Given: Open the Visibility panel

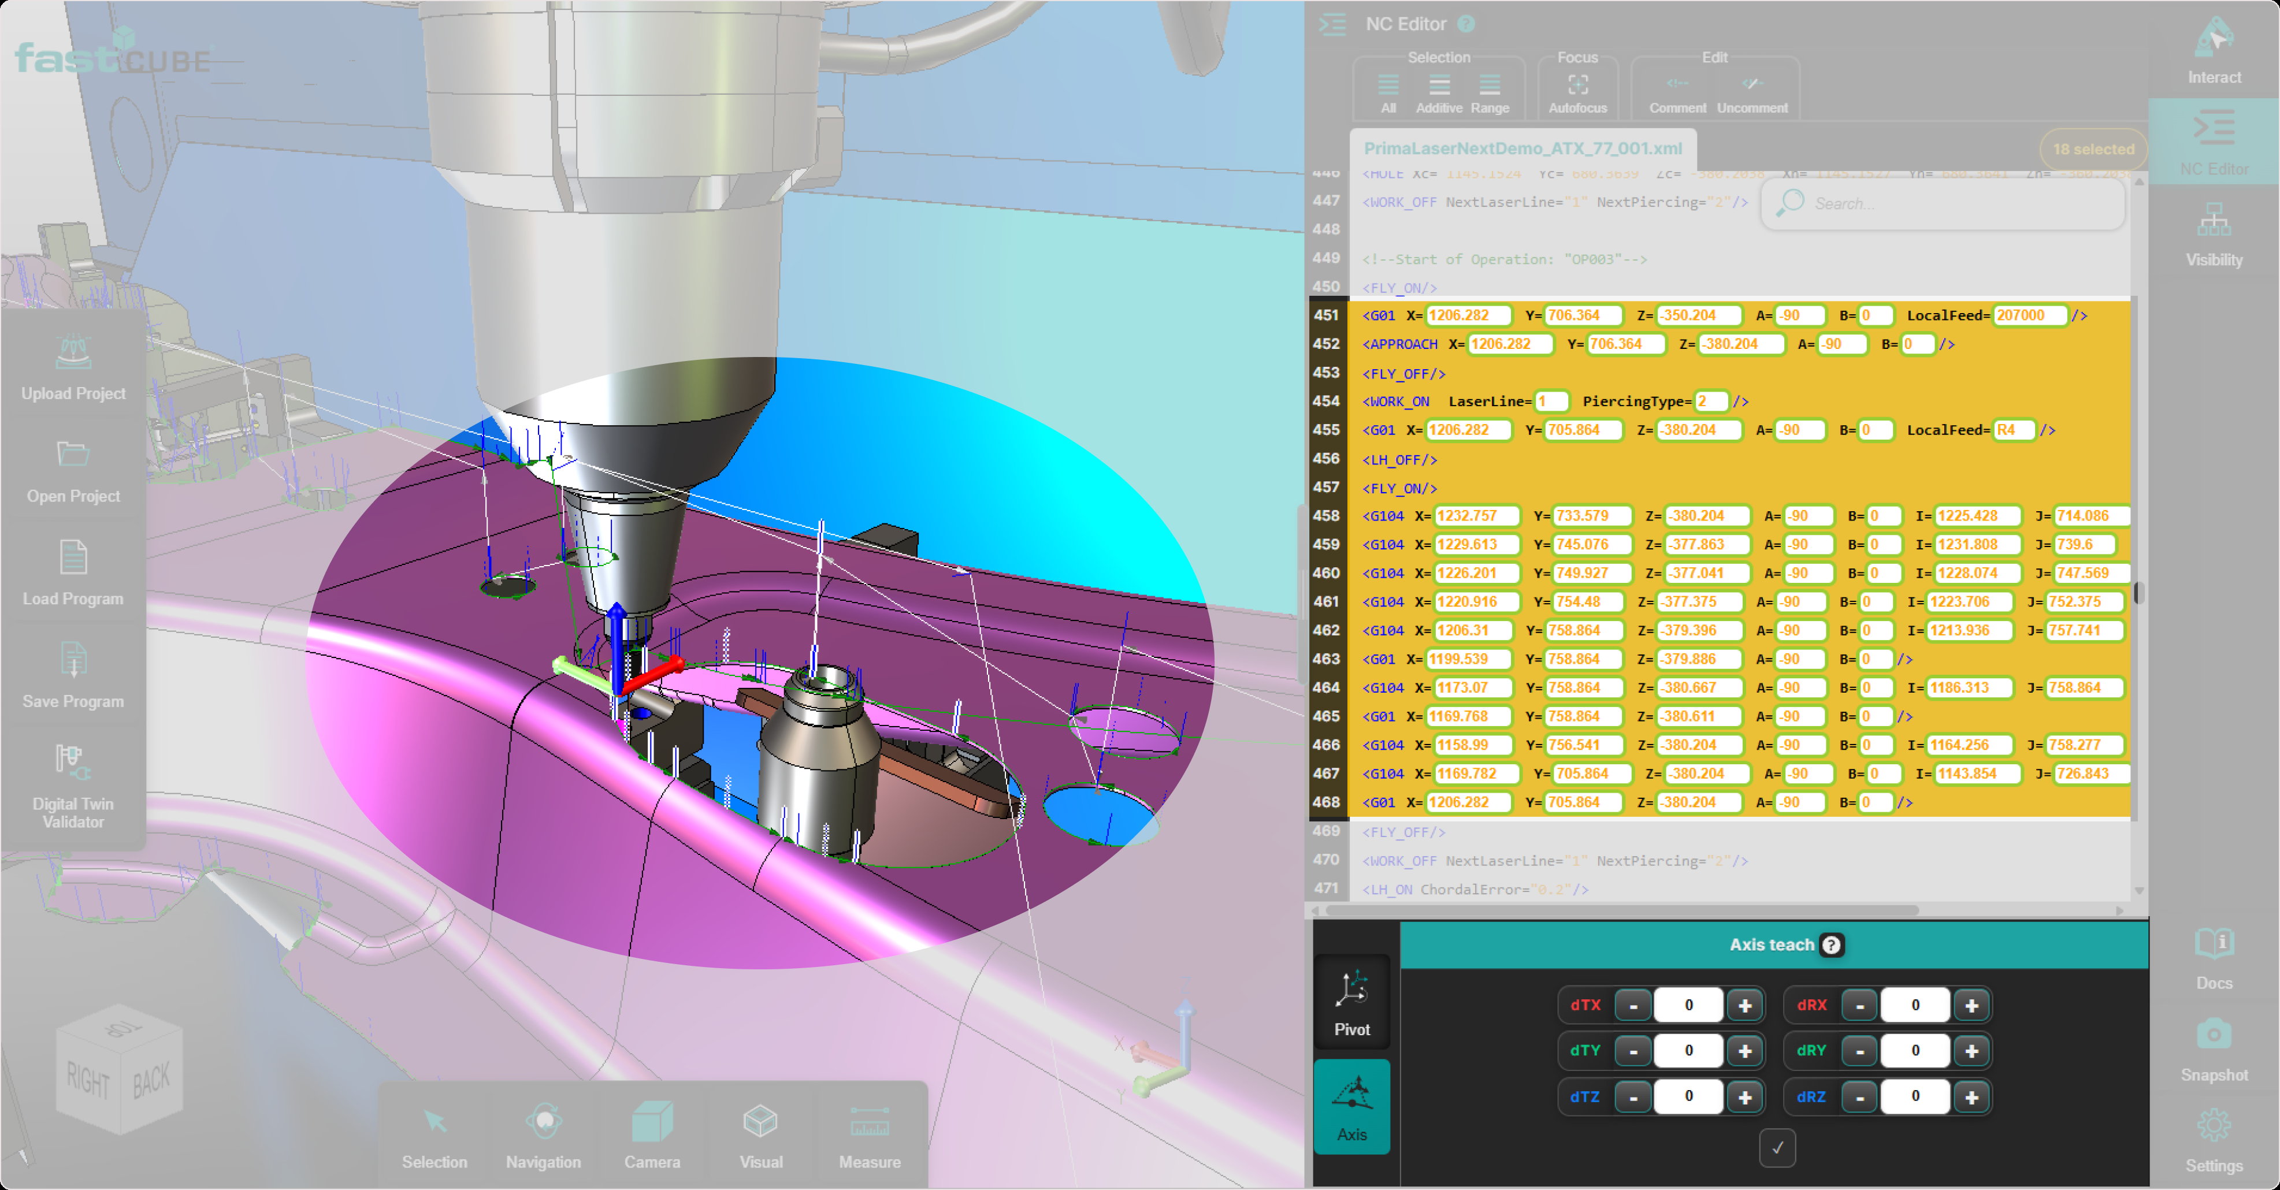Looking at the screenshot, I should [x=2214, y=233].
